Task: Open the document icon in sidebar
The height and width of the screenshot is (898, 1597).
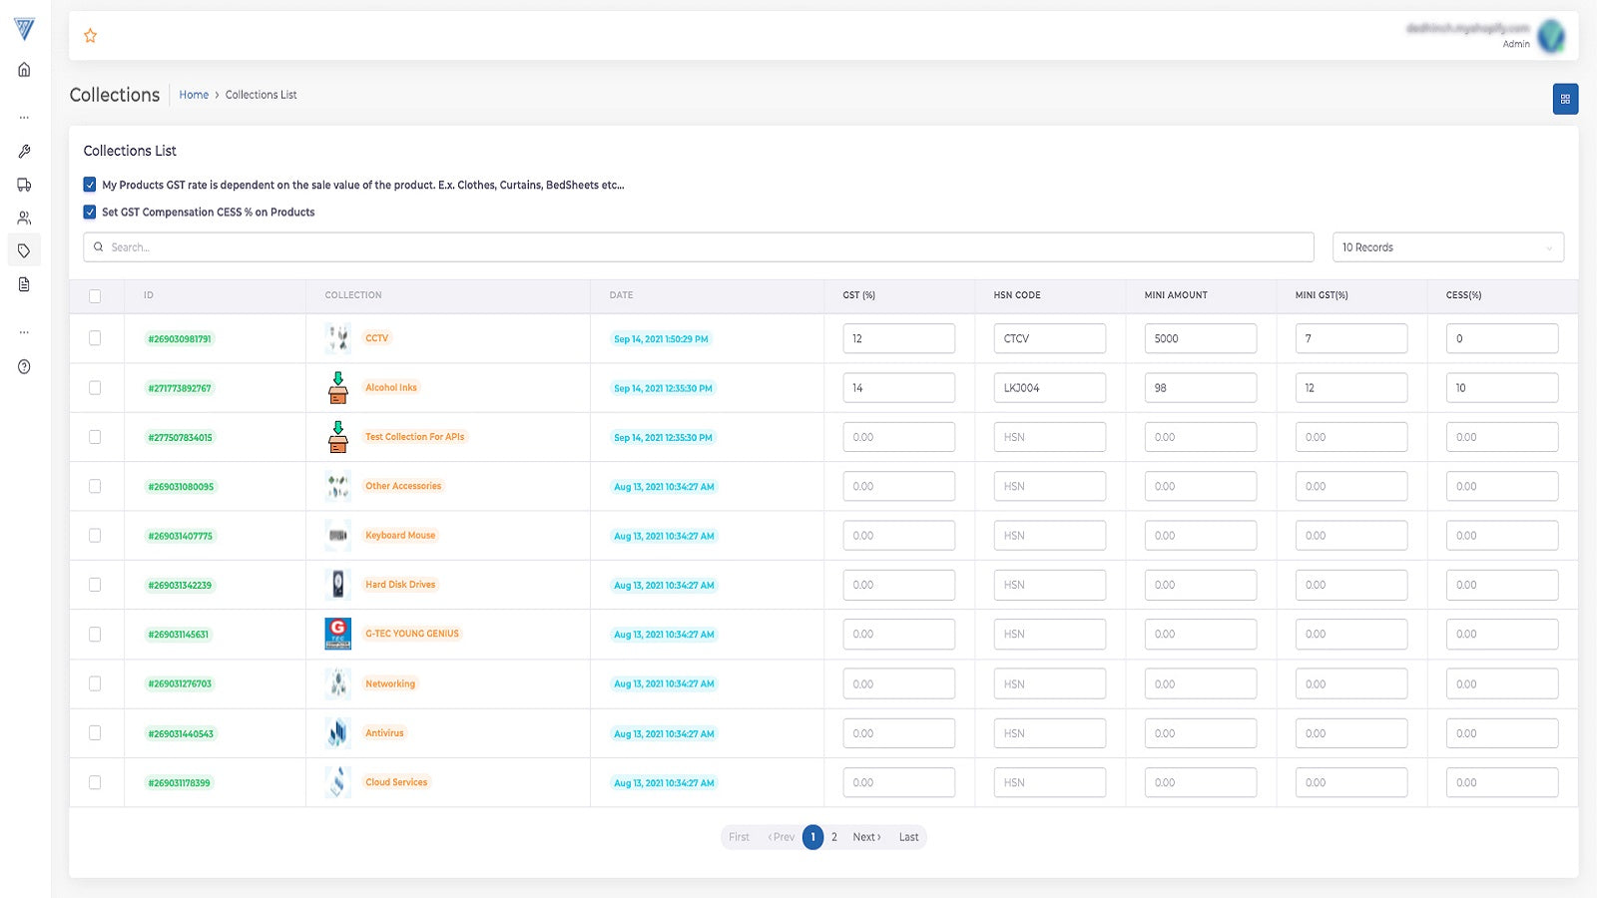Action: pyautogui.click(x=24, y=284)
